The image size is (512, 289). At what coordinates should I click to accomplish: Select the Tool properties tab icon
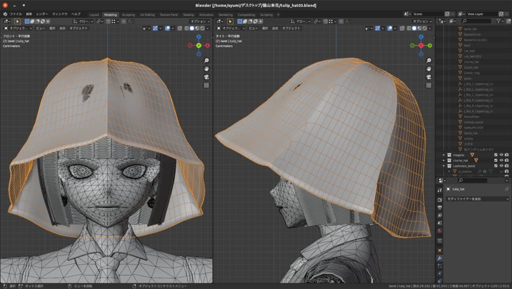[x=439, y=190]
